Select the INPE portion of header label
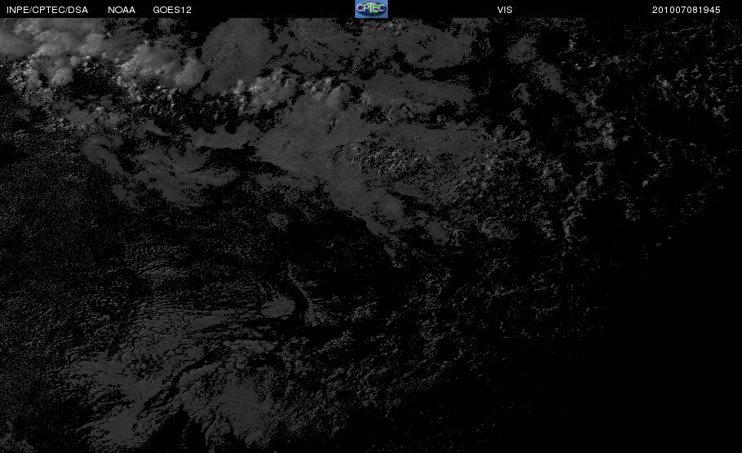This screenshot has height=453, width=742. point(17,10)
